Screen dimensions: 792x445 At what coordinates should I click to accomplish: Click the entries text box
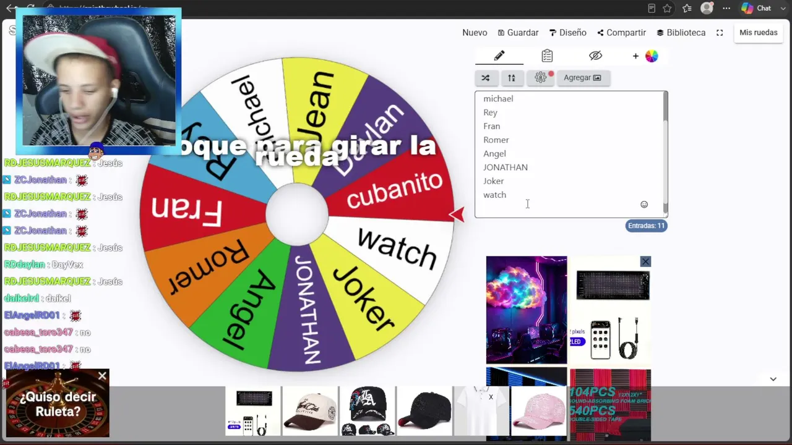(568, 155)
